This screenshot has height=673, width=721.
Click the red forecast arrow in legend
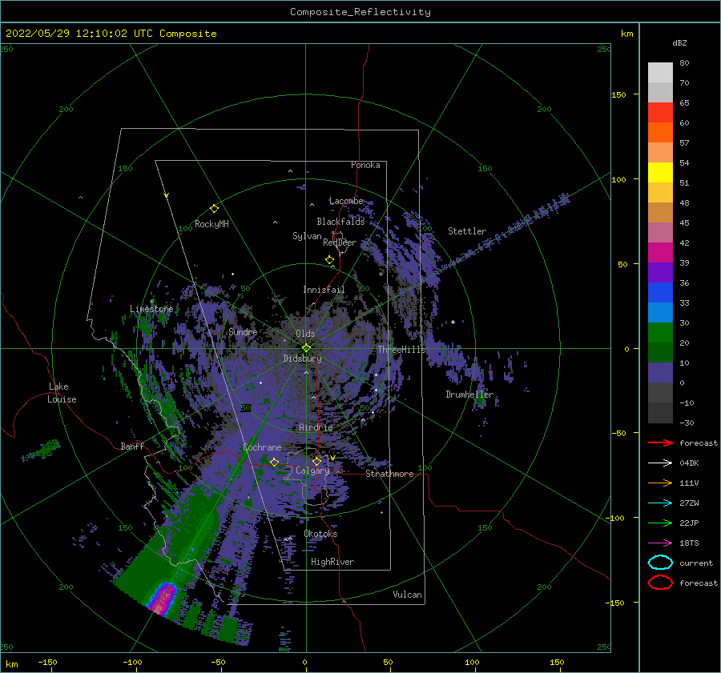point(660,443)
